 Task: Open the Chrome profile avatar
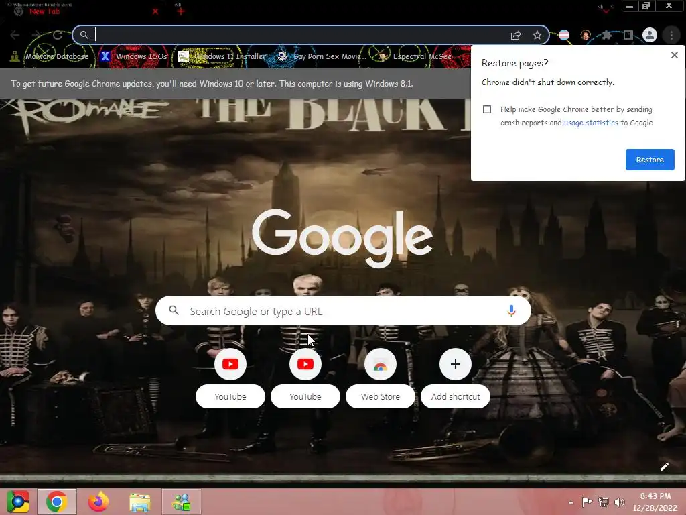[650, 35]
